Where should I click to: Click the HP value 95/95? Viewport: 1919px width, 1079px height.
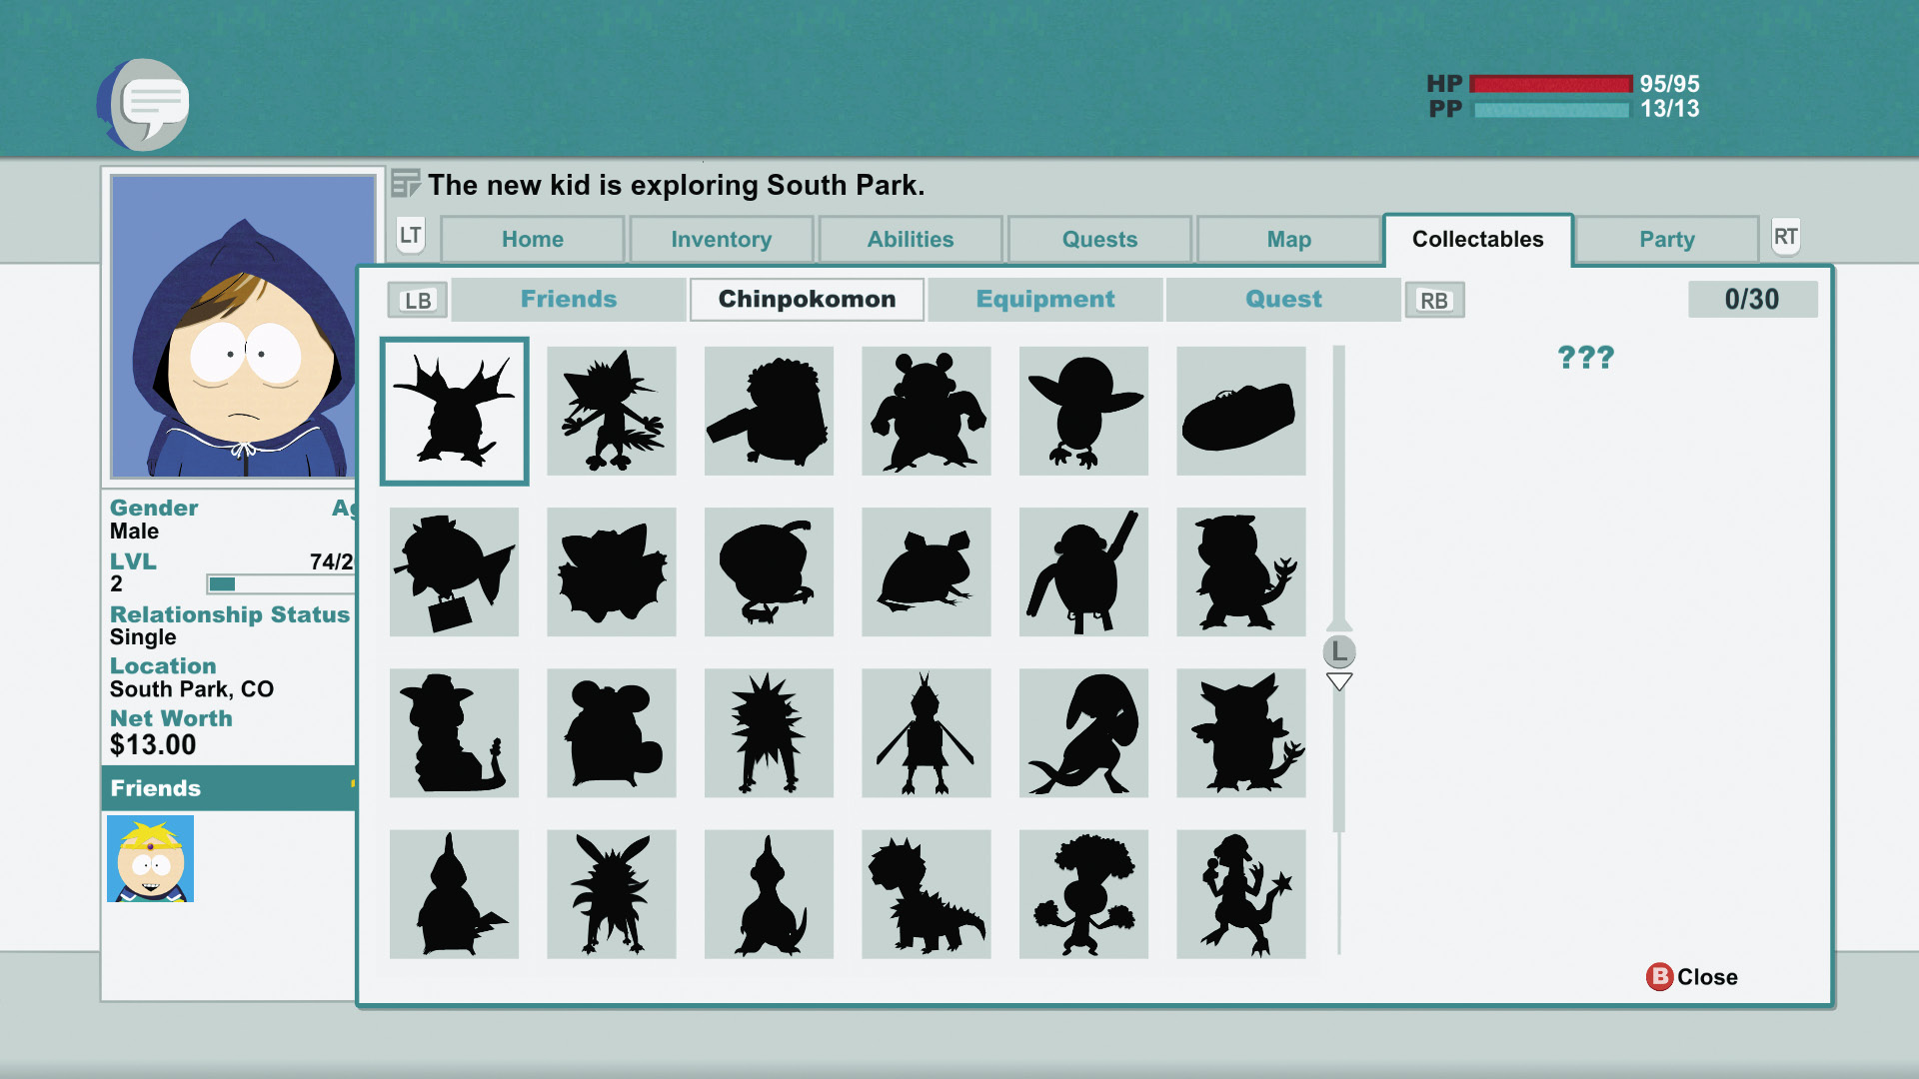(1669, 84)
